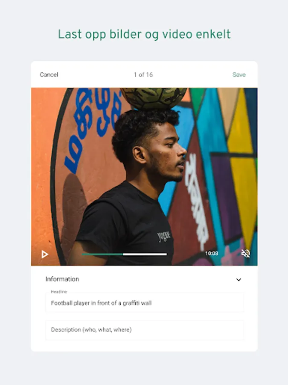Seek within the green played part of progress bar
The image size is (288, 385).
click(102, 254)
